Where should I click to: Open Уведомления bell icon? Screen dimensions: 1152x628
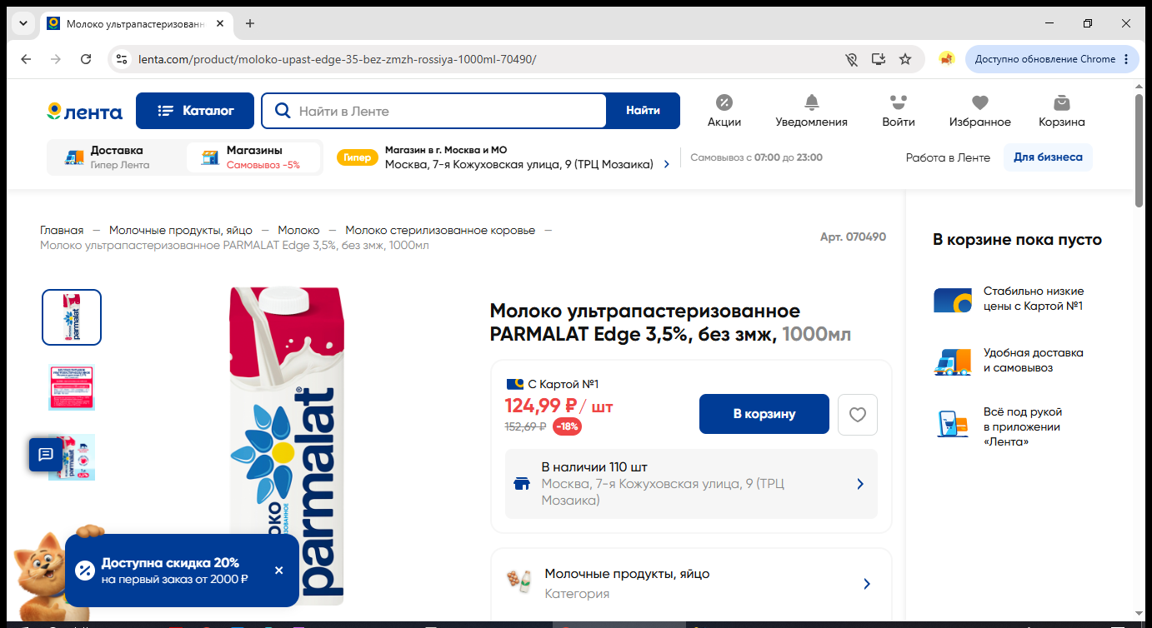(x=811, y=102)
